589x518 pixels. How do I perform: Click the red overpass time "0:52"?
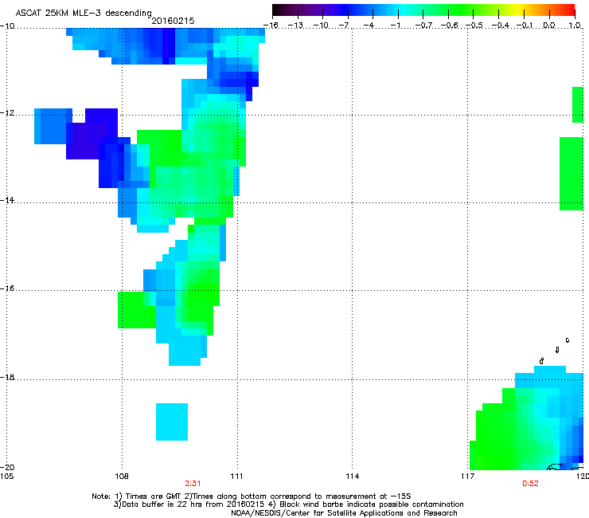[x=530, y=484]
